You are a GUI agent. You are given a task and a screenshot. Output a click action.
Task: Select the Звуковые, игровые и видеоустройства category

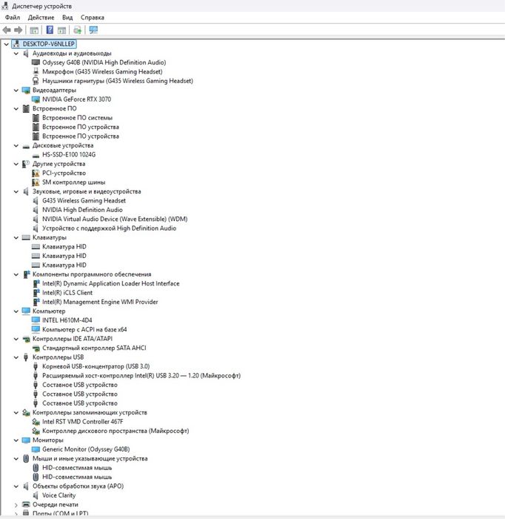[87, 191]
